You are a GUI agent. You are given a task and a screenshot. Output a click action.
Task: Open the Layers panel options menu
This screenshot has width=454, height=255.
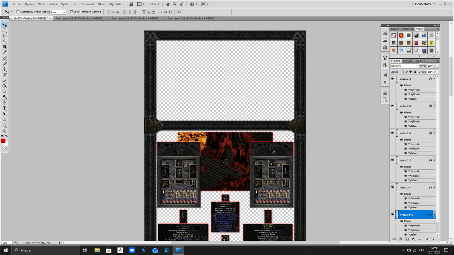click(x=437, y=61)
